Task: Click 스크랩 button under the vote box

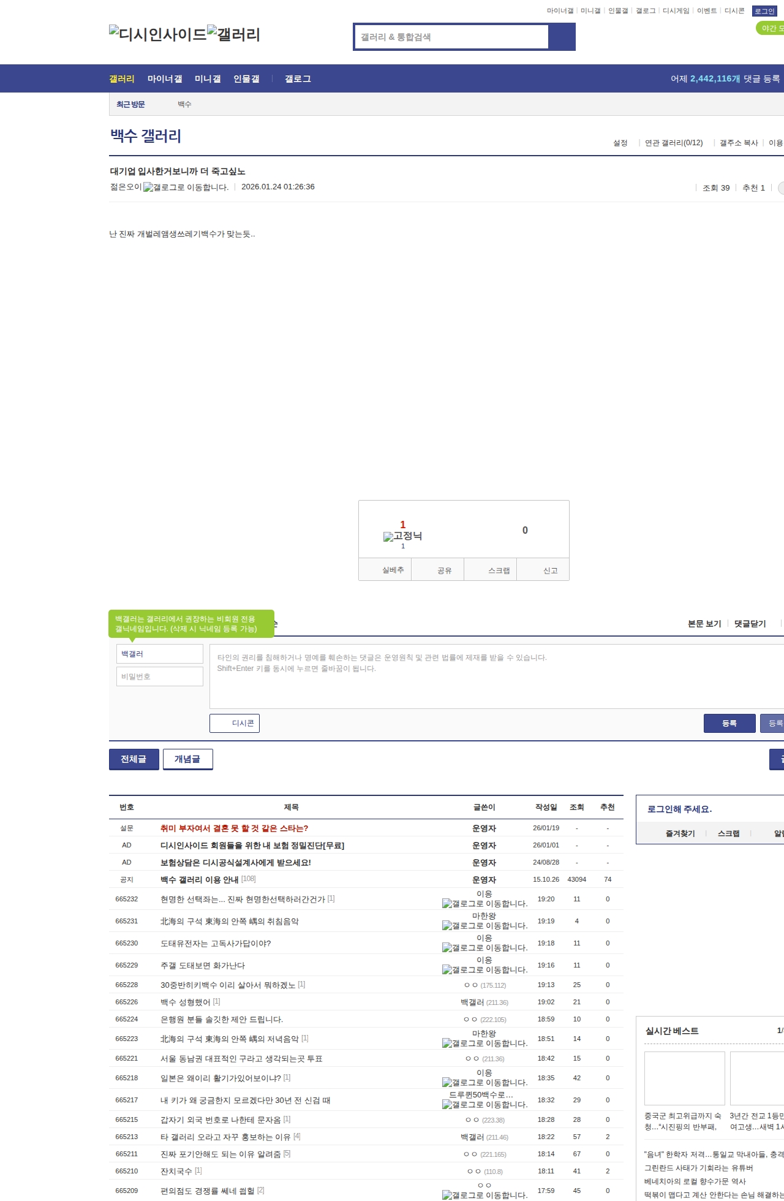Action: click(x=491, y=570)
